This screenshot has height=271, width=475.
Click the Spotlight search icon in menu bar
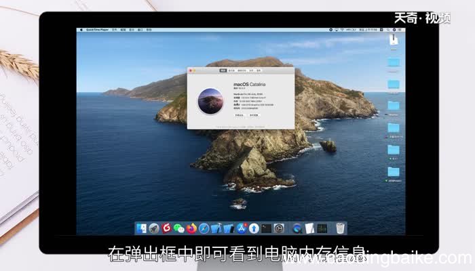pos(388,30)
